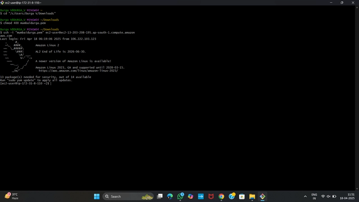The width and height of the screenshot is (359, 202).
Task: Click the taskbar Search box
Action: [x=128, y=197]
